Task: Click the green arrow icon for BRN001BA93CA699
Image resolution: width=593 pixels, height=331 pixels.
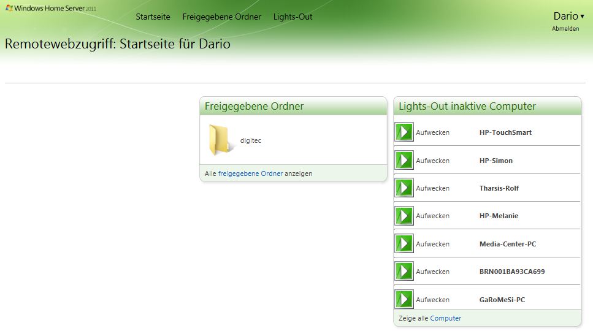Action: point(404,272)
